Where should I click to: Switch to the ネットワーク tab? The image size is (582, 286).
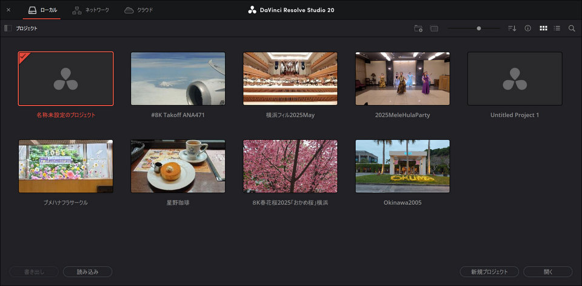pyautogui.click(x=90, y=10)
